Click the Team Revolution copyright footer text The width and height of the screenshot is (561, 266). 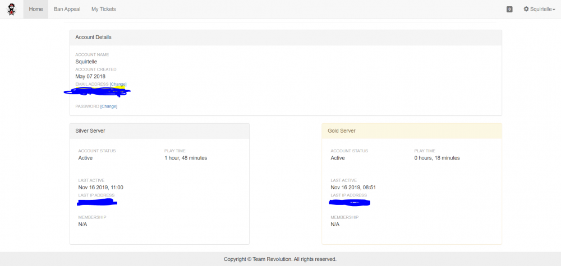280,259
